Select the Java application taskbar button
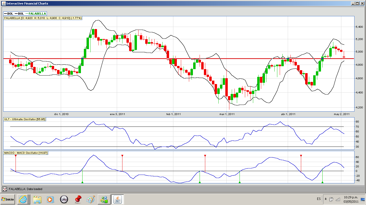Viewport: 366px width, 205px height. tap(117, 199)
